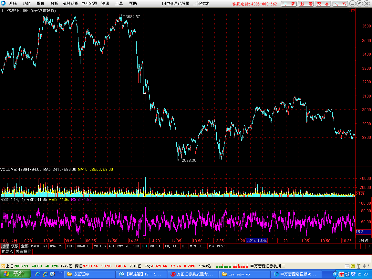Zoom in chart with plus button

click(x=358, y=246)
